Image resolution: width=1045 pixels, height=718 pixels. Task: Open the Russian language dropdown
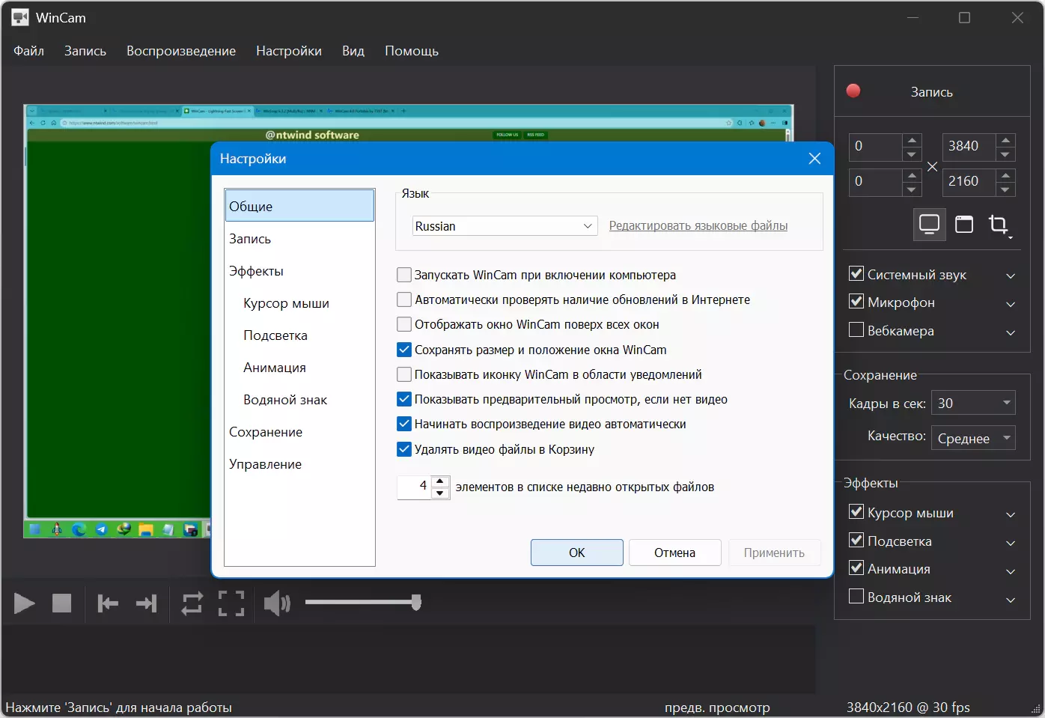pyautogui.click(x=505, y=226)
